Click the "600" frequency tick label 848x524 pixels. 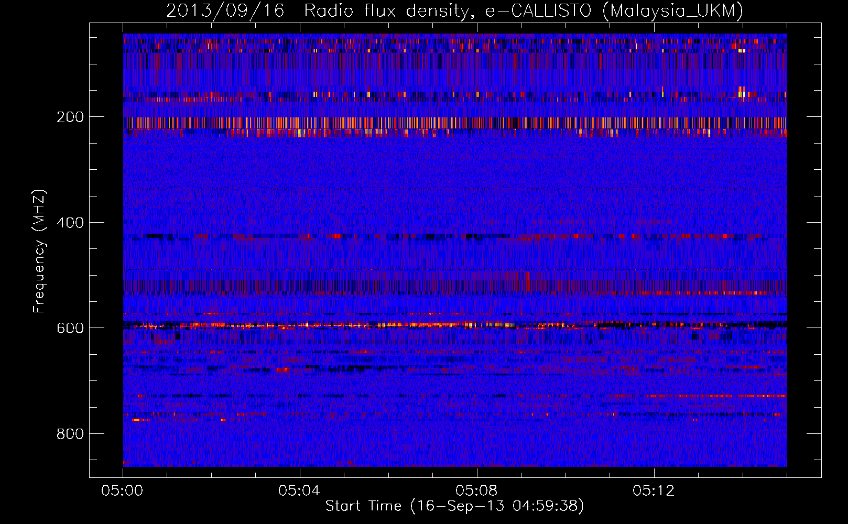pos(70,328)
